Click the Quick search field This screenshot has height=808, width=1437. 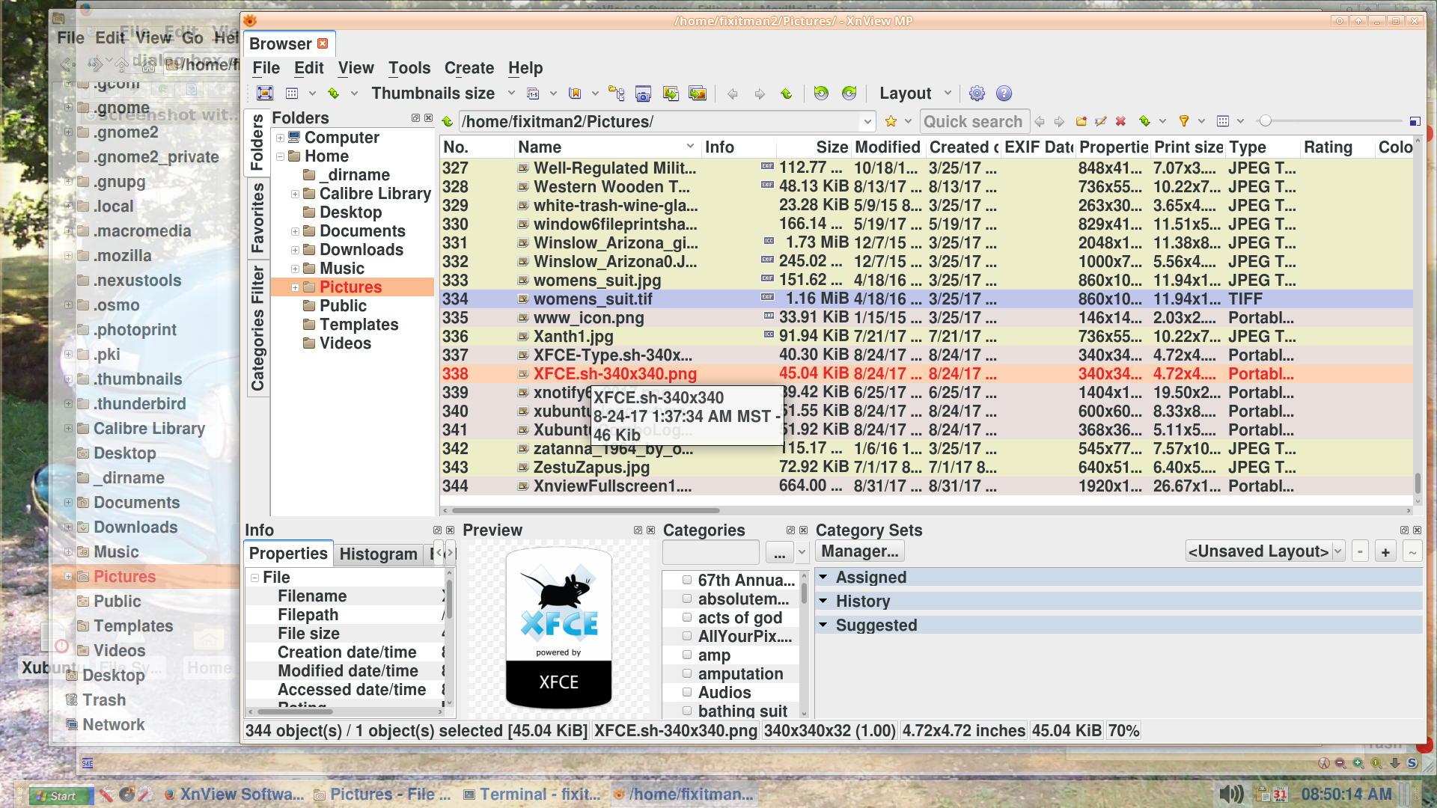click(x=973, y=121)
